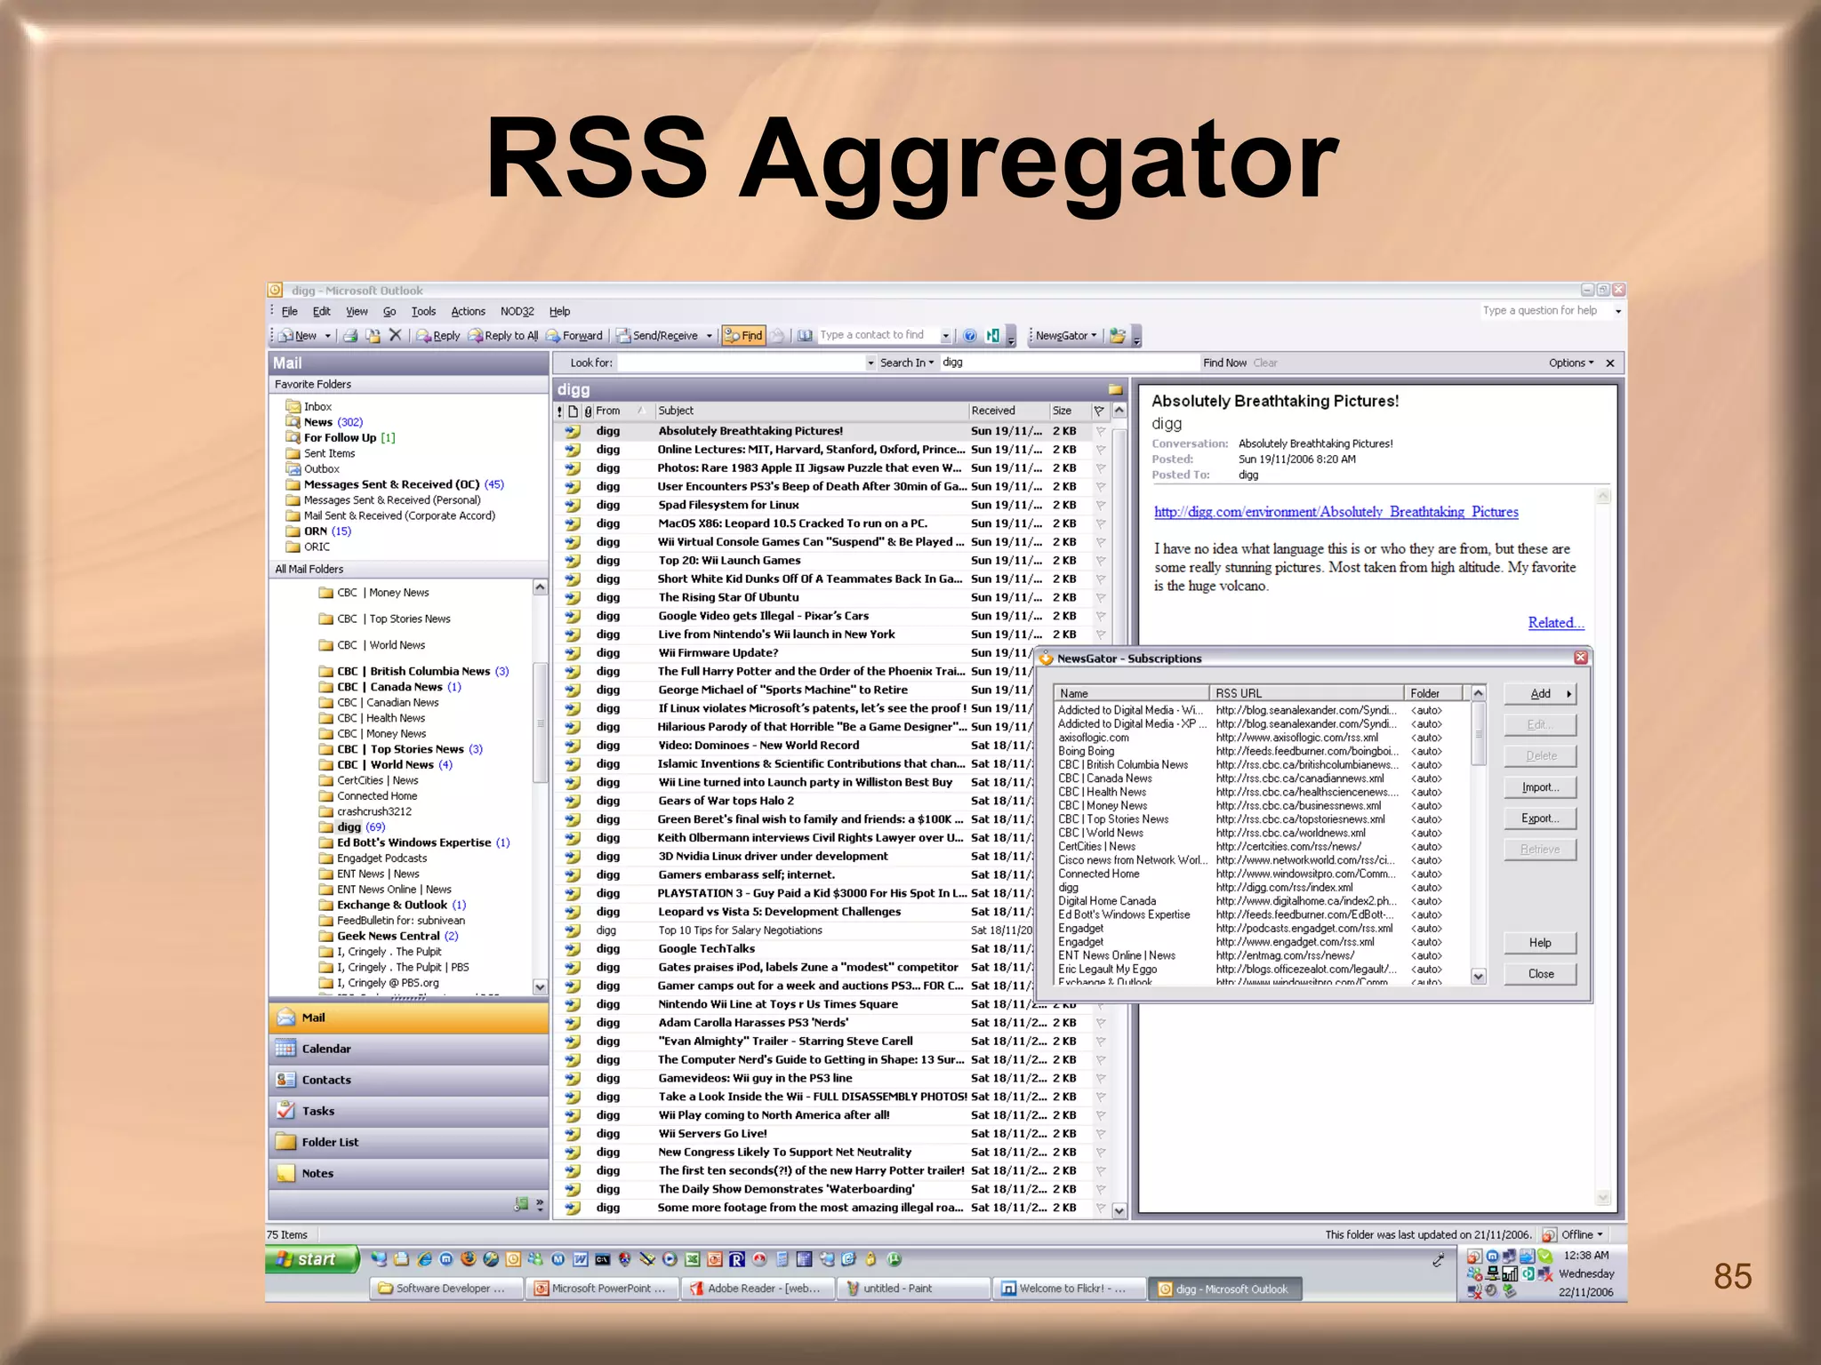Viewport: 1821px width, 1365px height.
Task: Switch to untitled - Paint taskbar button
Action: point(913,1289)
